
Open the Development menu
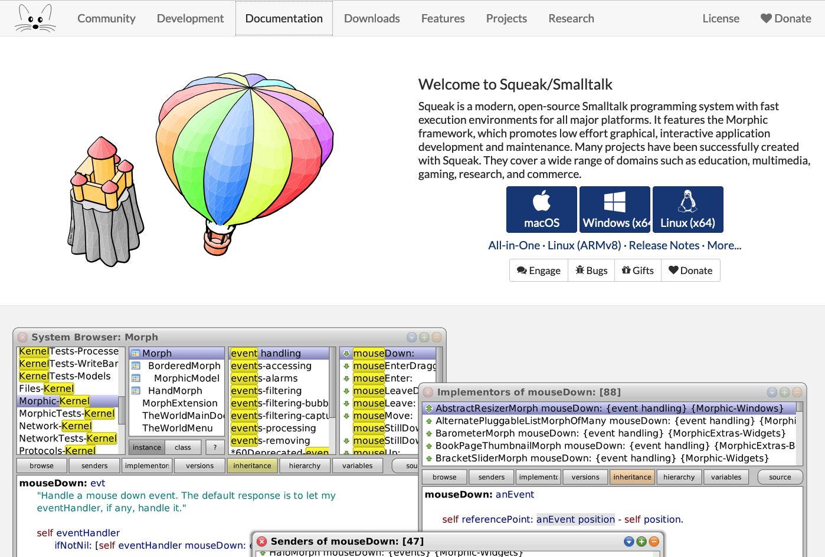[190, 18]
